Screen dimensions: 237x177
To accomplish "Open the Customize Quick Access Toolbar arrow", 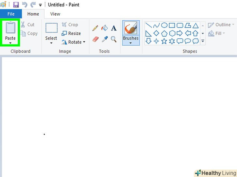I will 40,5.
